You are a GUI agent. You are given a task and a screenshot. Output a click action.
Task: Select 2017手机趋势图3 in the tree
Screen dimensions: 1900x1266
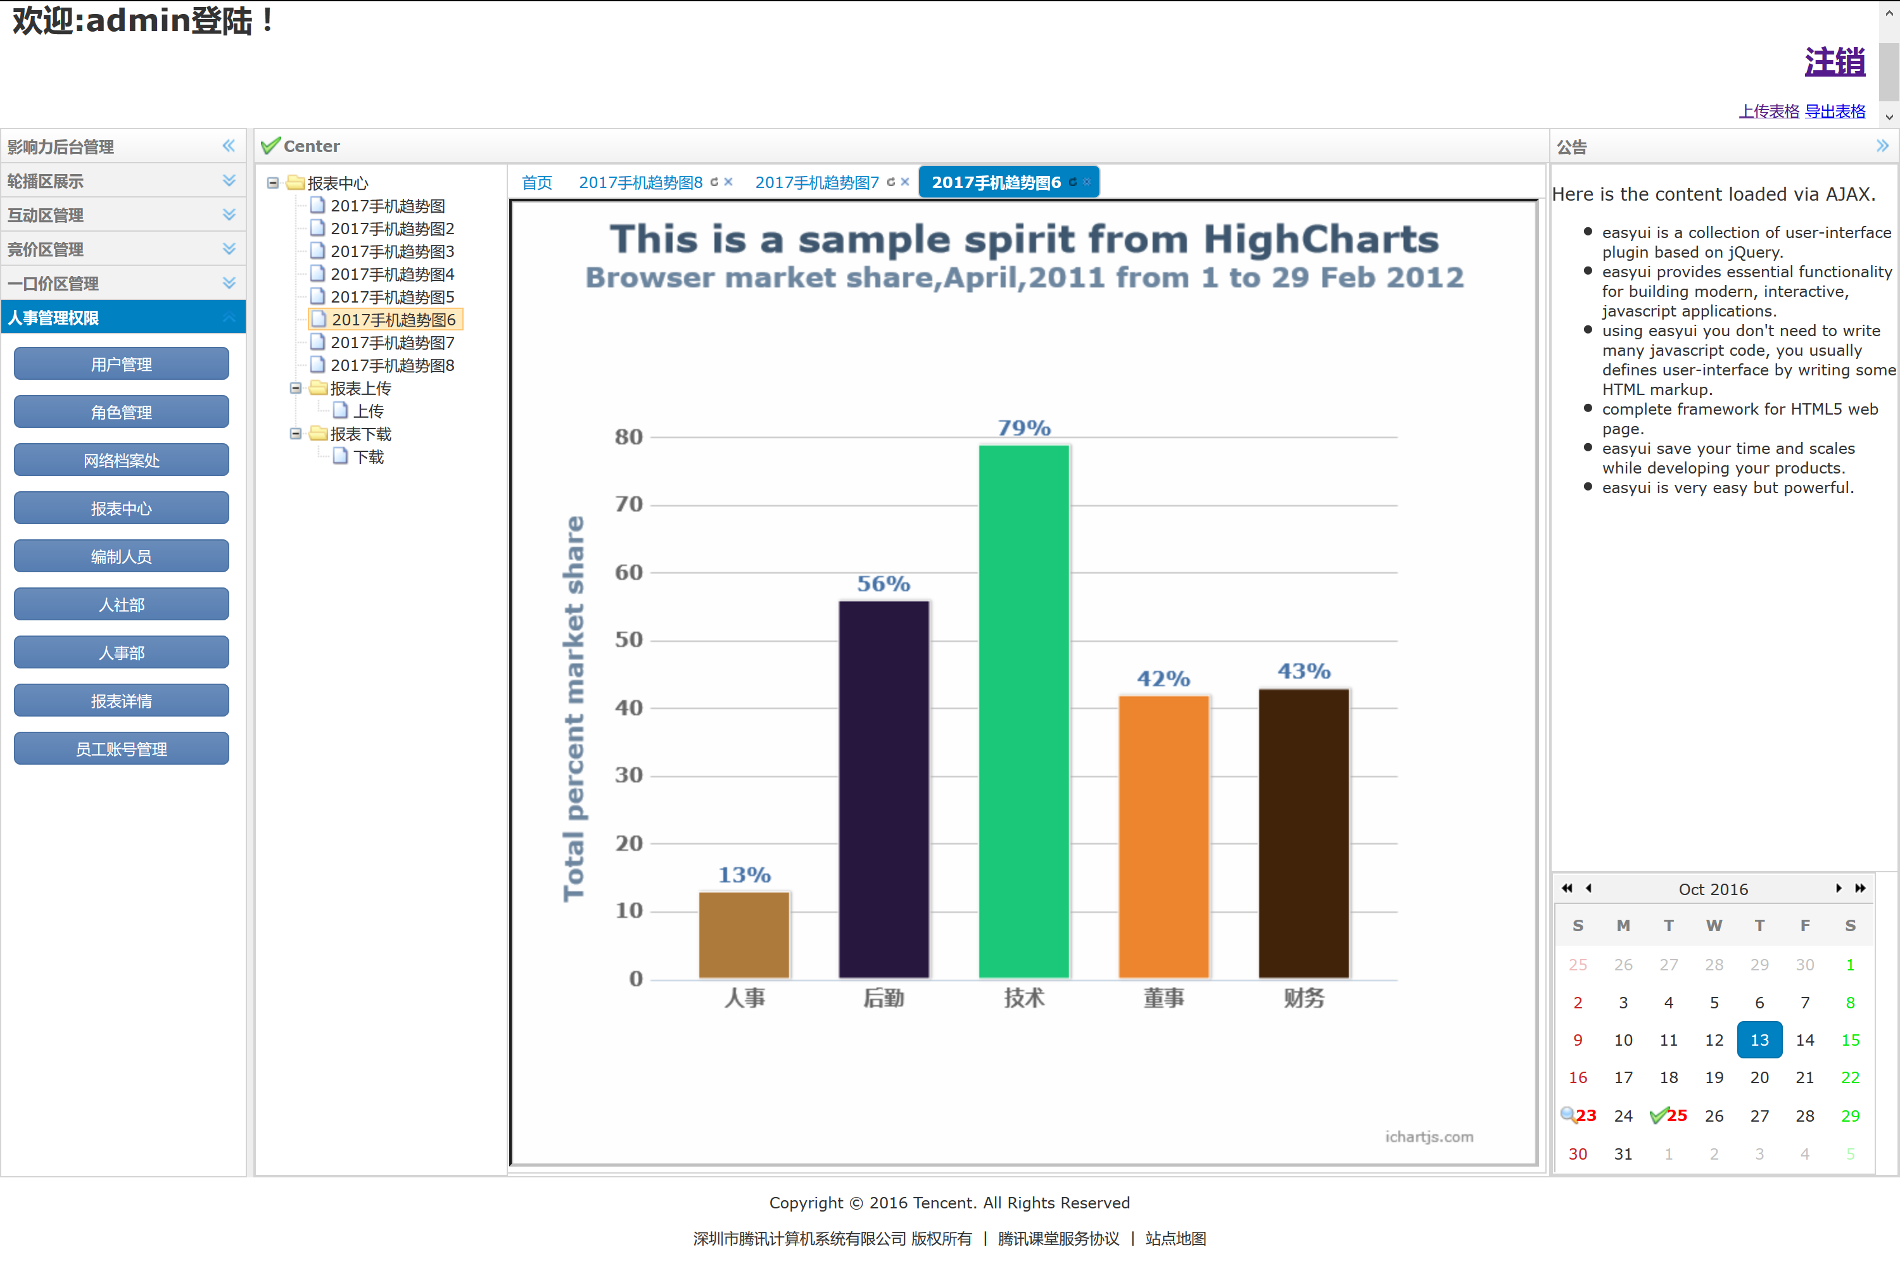pos(392,252)
